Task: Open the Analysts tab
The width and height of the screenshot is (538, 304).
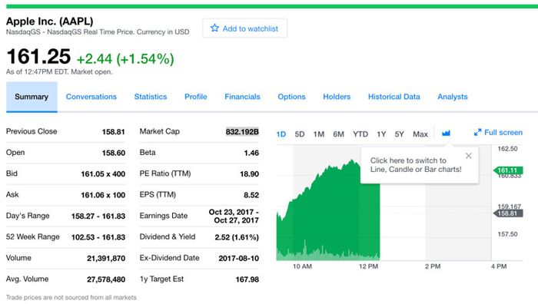Action: 452,97
